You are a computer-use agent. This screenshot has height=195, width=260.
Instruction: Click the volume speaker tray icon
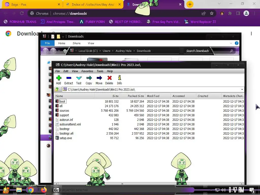click(223, 190)
